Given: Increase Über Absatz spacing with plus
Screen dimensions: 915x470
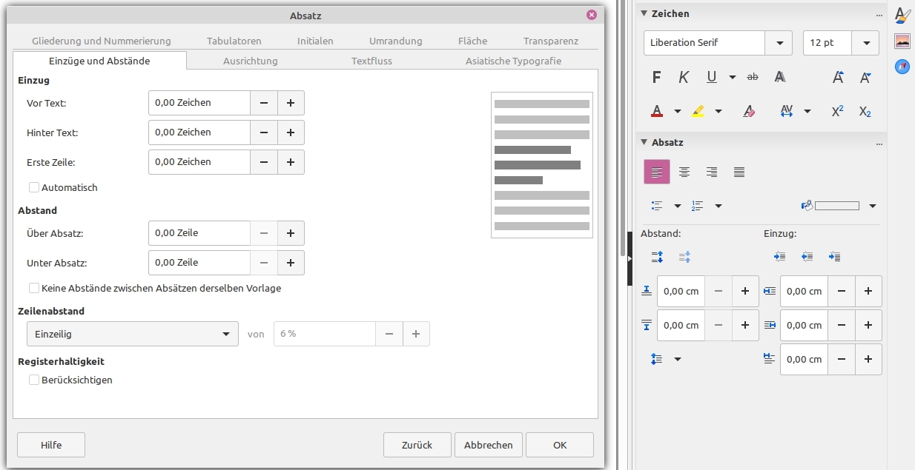Looking at the screenshot, I should [291, 233].
